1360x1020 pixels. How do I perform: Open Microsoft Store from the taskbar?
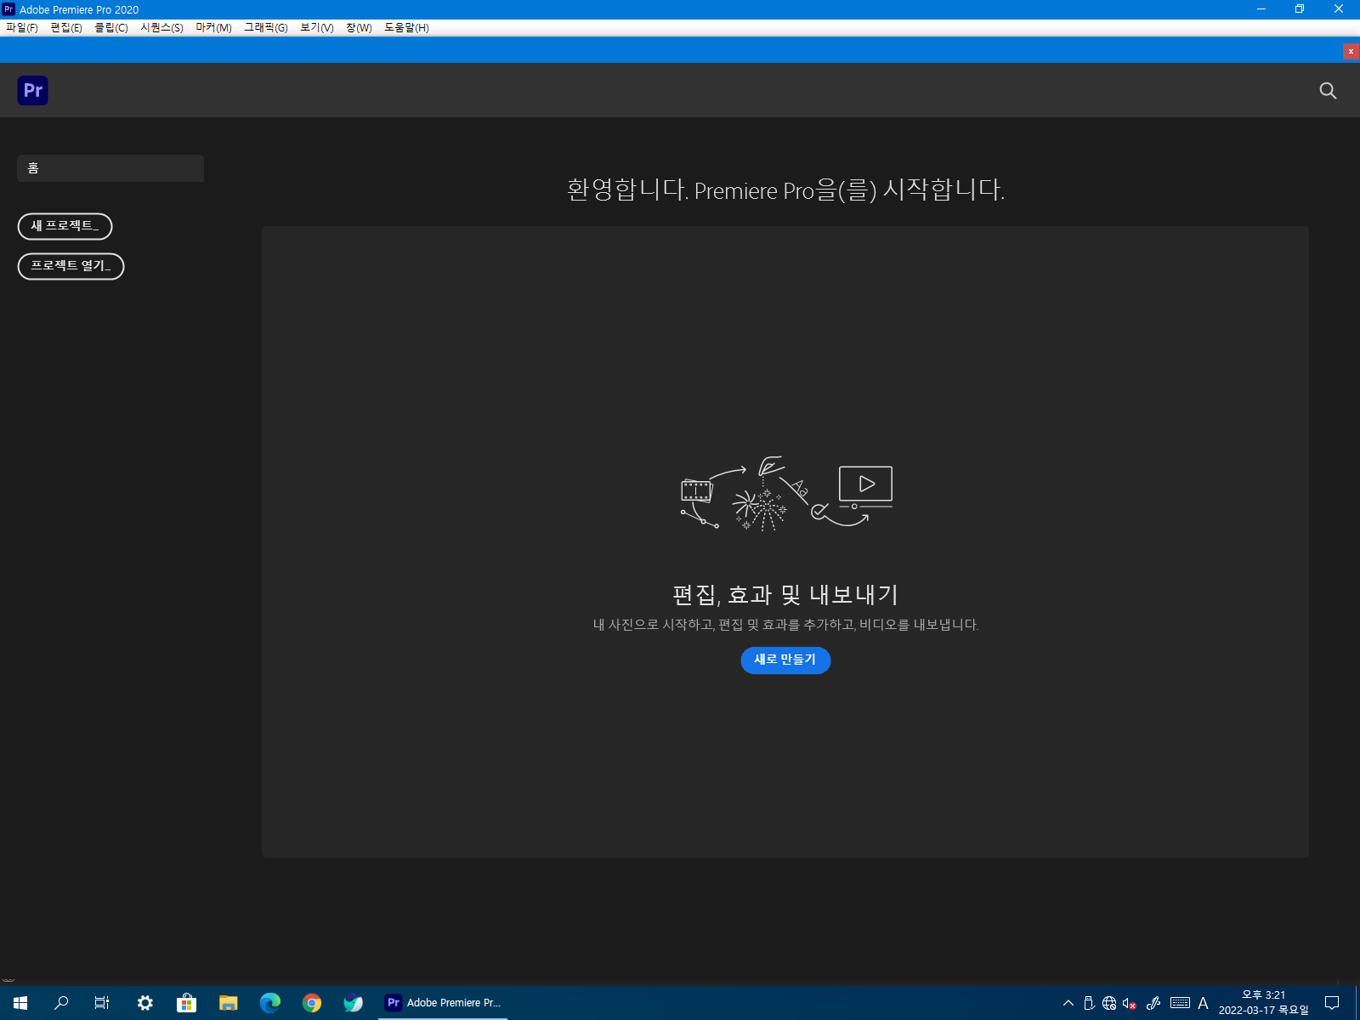(187, 1003)
